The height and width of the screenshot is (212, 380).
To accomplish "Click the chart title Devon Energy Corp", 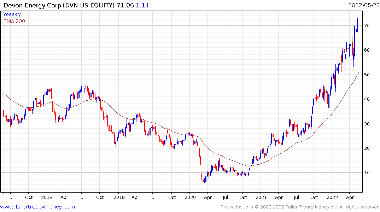I will pyautogui.click(x=32, y=5).
